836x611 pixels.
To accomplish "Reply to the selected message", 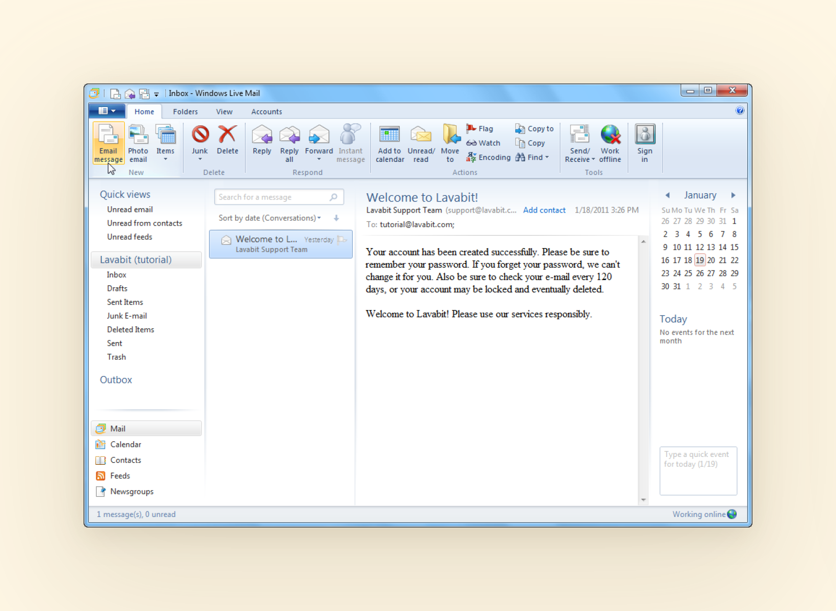I will [x=262, y=143].
